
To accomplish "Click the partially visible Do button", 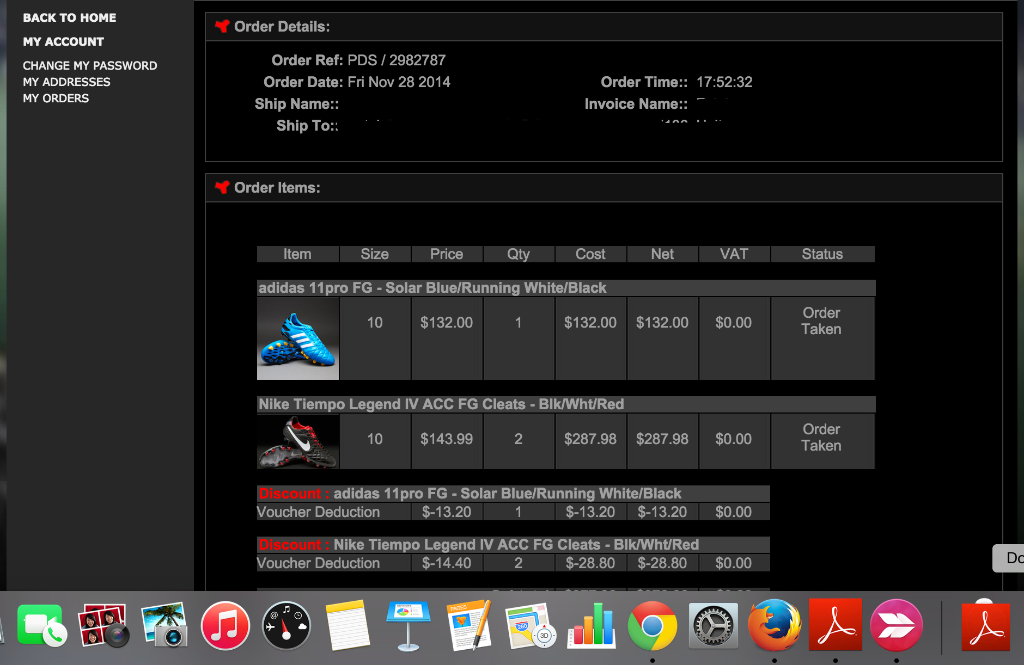I will [x=1009, y=558].
